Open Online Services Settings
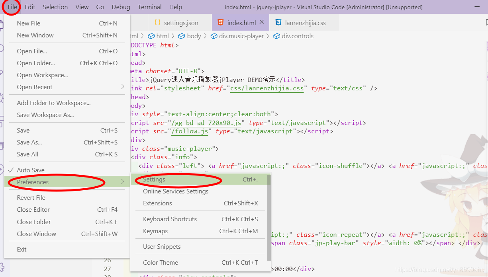The width and height of the screenshot is (488, 277). [x=199, y=191]
